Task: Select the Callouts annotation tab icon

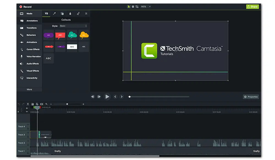Action: coord(46,14)
